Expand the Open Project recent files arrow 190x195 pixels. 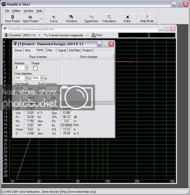coord(41,19)
